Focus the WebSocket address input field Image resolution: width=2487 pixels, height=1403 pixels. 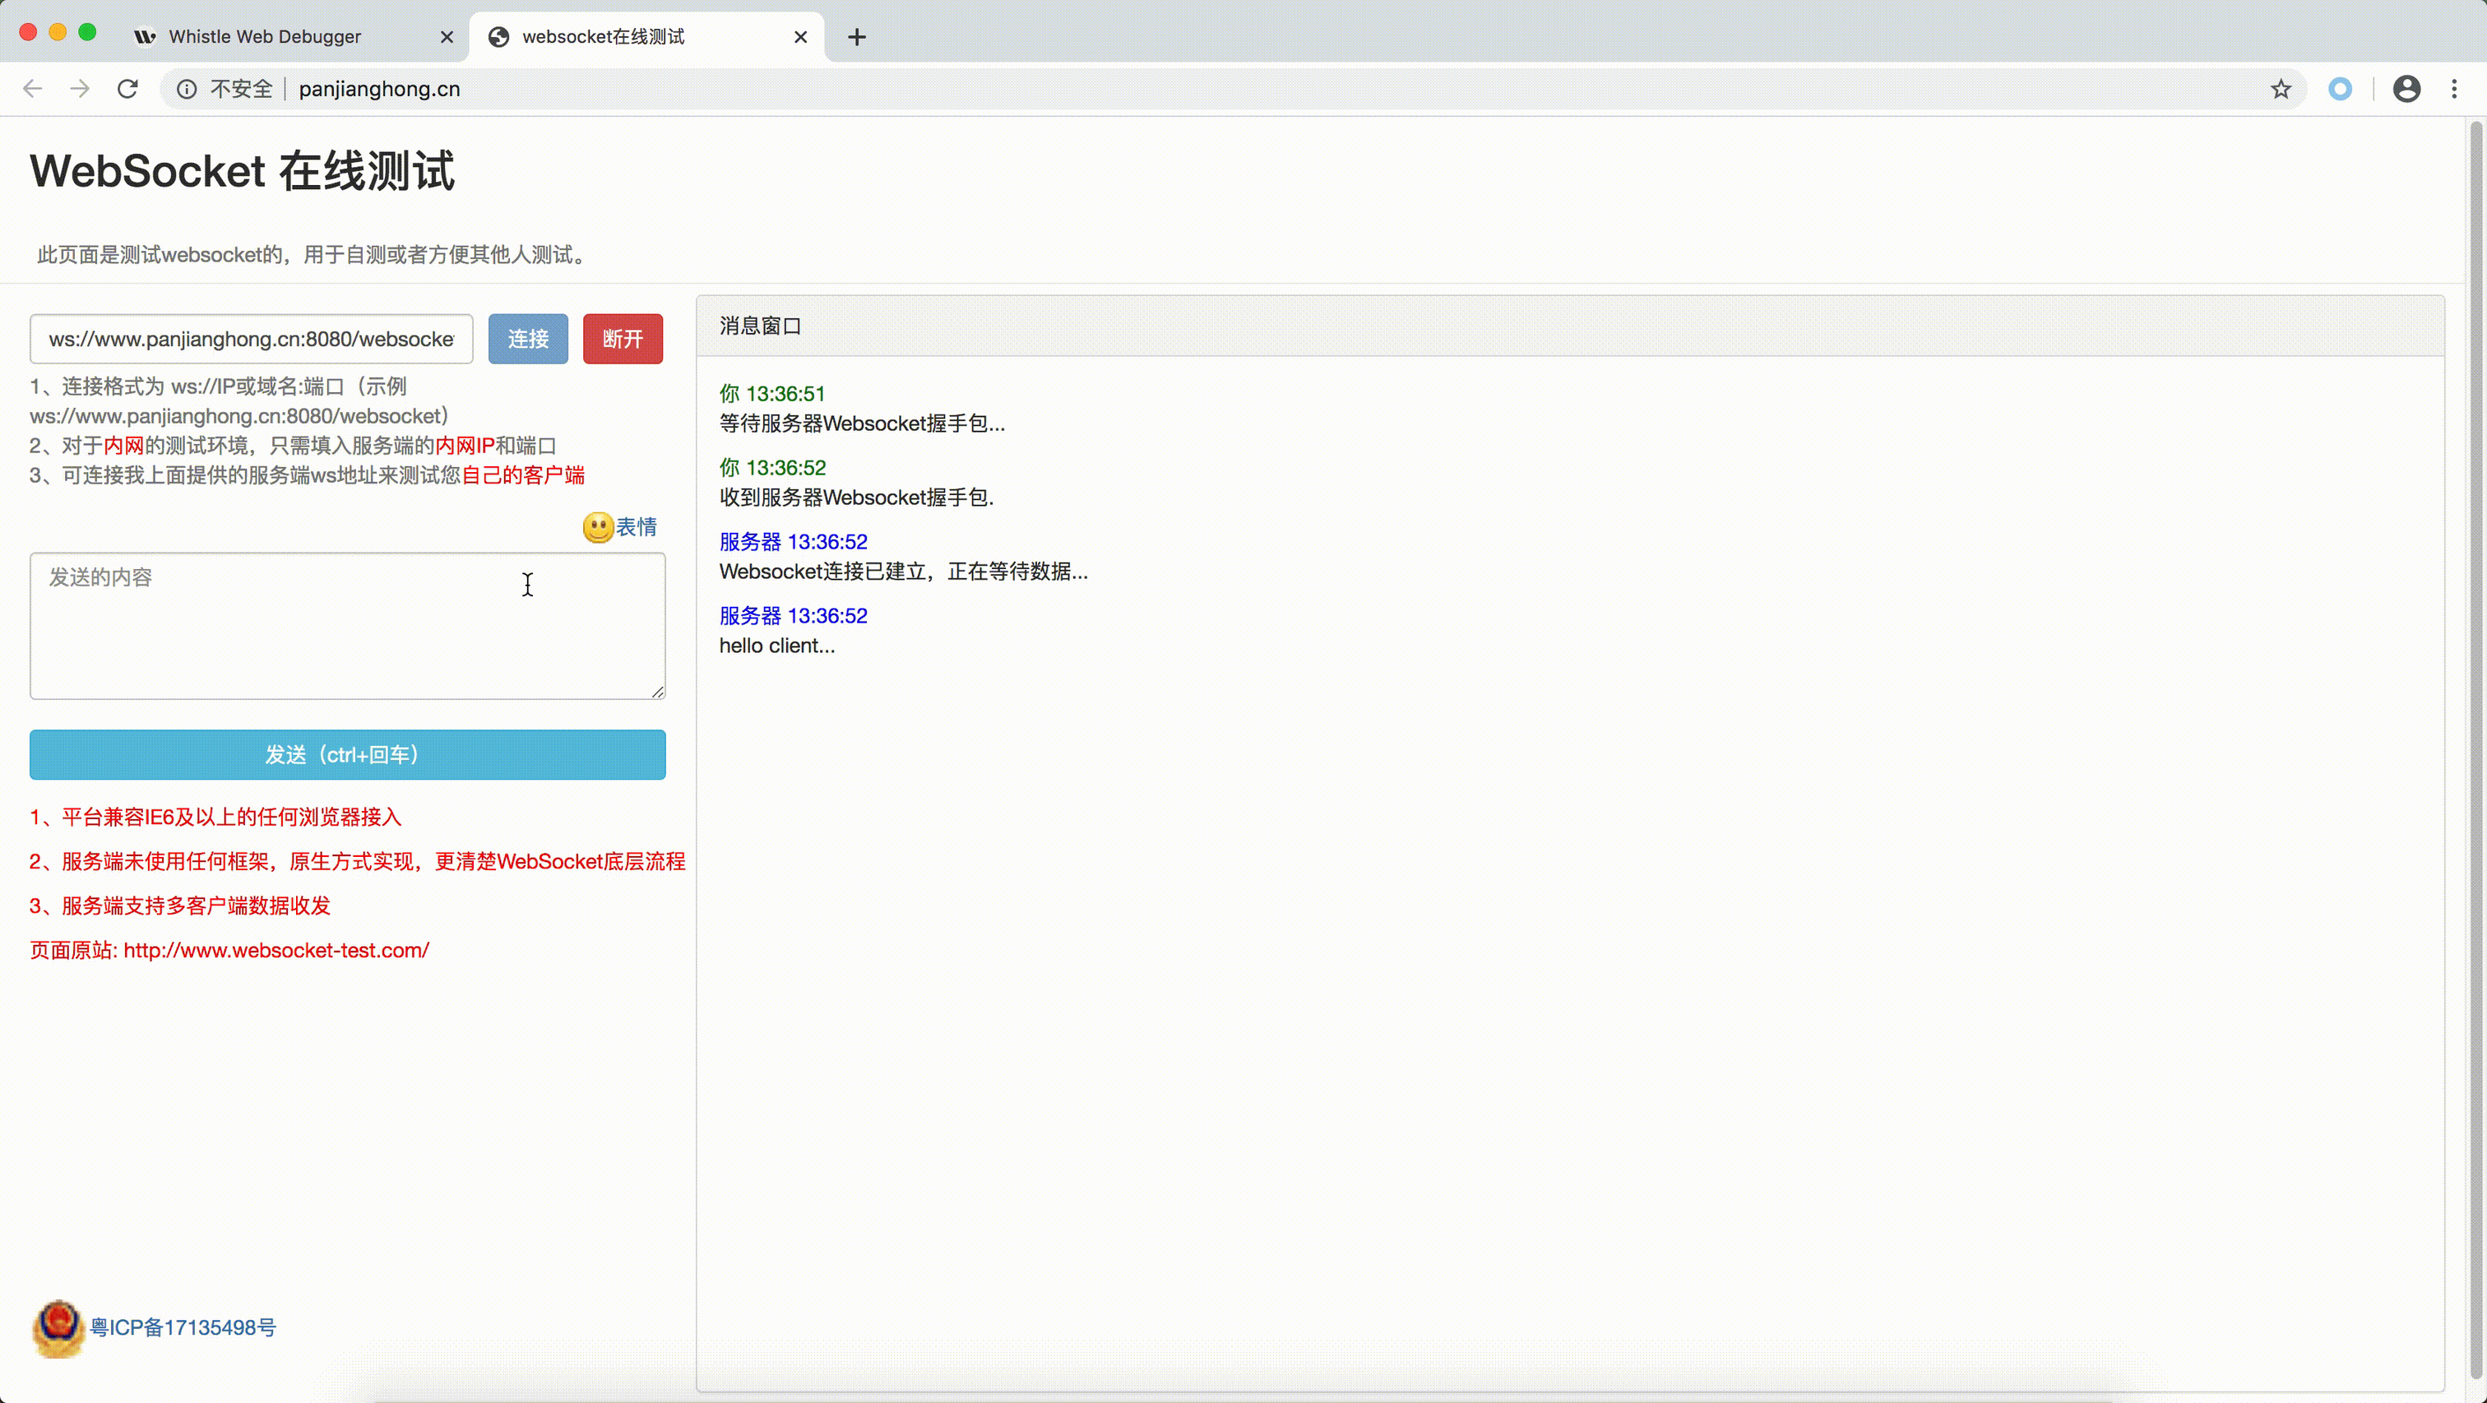250,339
